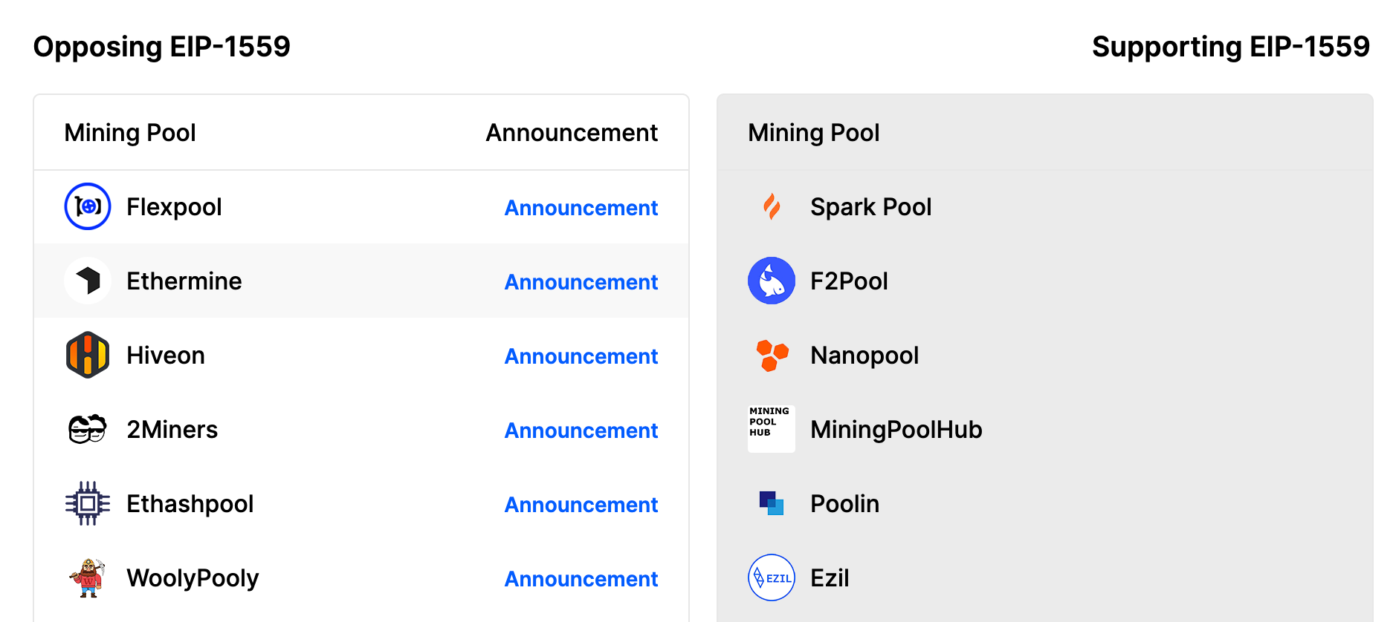1393x622 pixels.
Task: Click the Ethashpool chip icon
Action: (88, 503)
